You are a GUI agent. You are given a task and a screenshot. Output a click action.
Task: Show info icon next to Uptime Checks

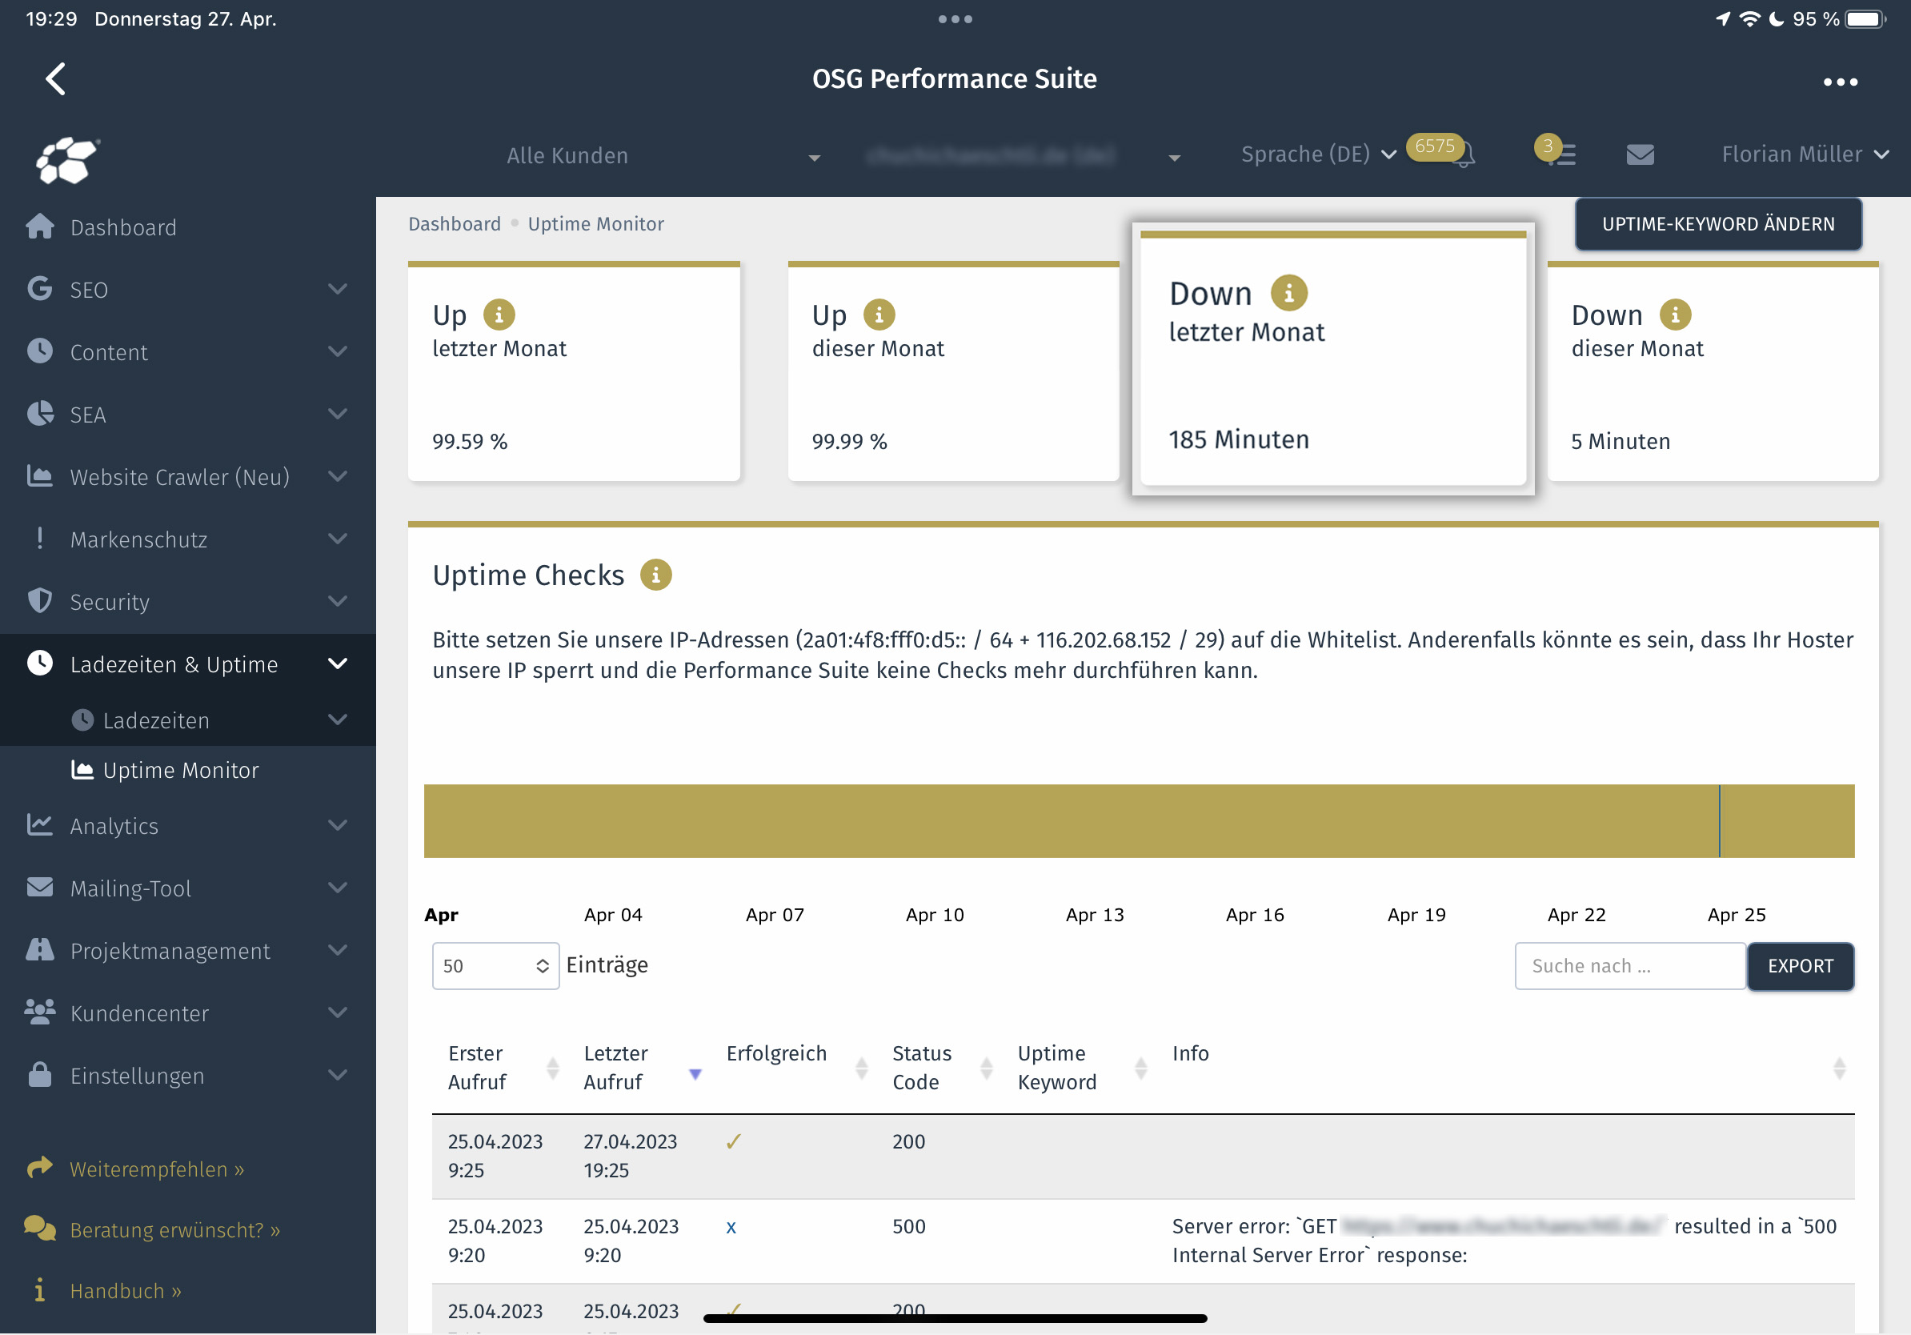tap(656, 575)
